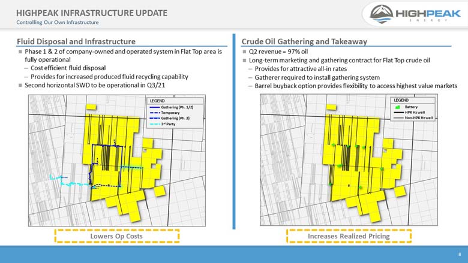Click the 'Q2 revenue = 97% oil' bullet
This screenshot has height=263, width=468.
point(278,52)
